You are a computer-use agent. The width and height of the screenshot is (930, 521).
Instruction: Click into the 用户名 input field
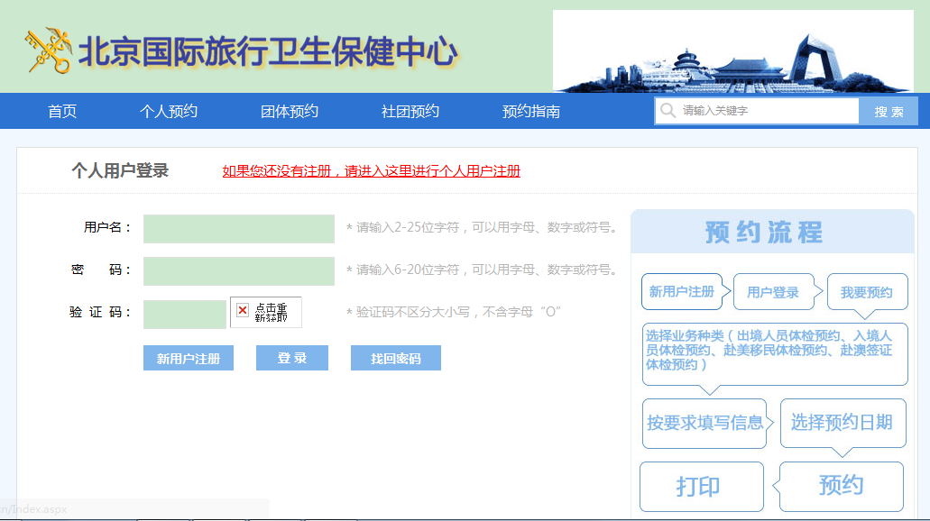point(239,229)
